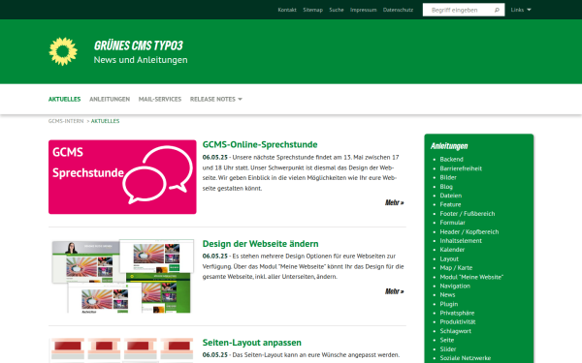Open Produktivität in Anleitungen list
This screenshot has width=582, height=363.
pyautogui.click(x=458, y=322)
